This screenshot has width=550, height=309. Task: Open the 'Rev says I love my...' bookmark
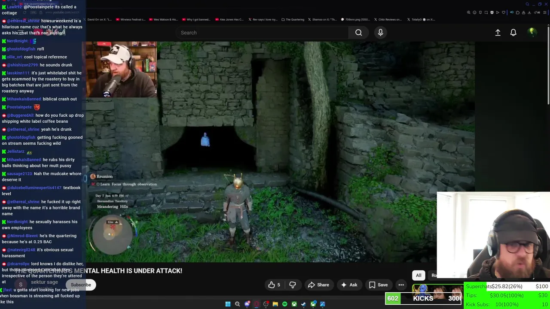click(262, 19)
